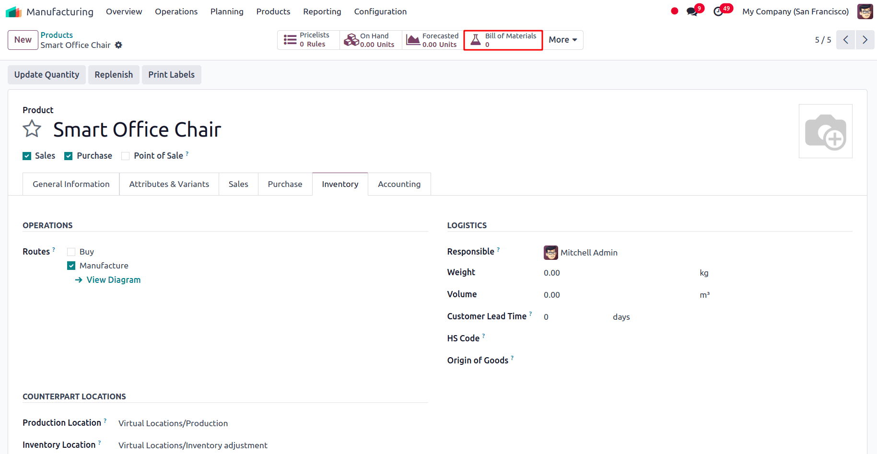877x454 pixels.
Task: Star the Smart Office Chair as favorite
Action: point(32,128)
